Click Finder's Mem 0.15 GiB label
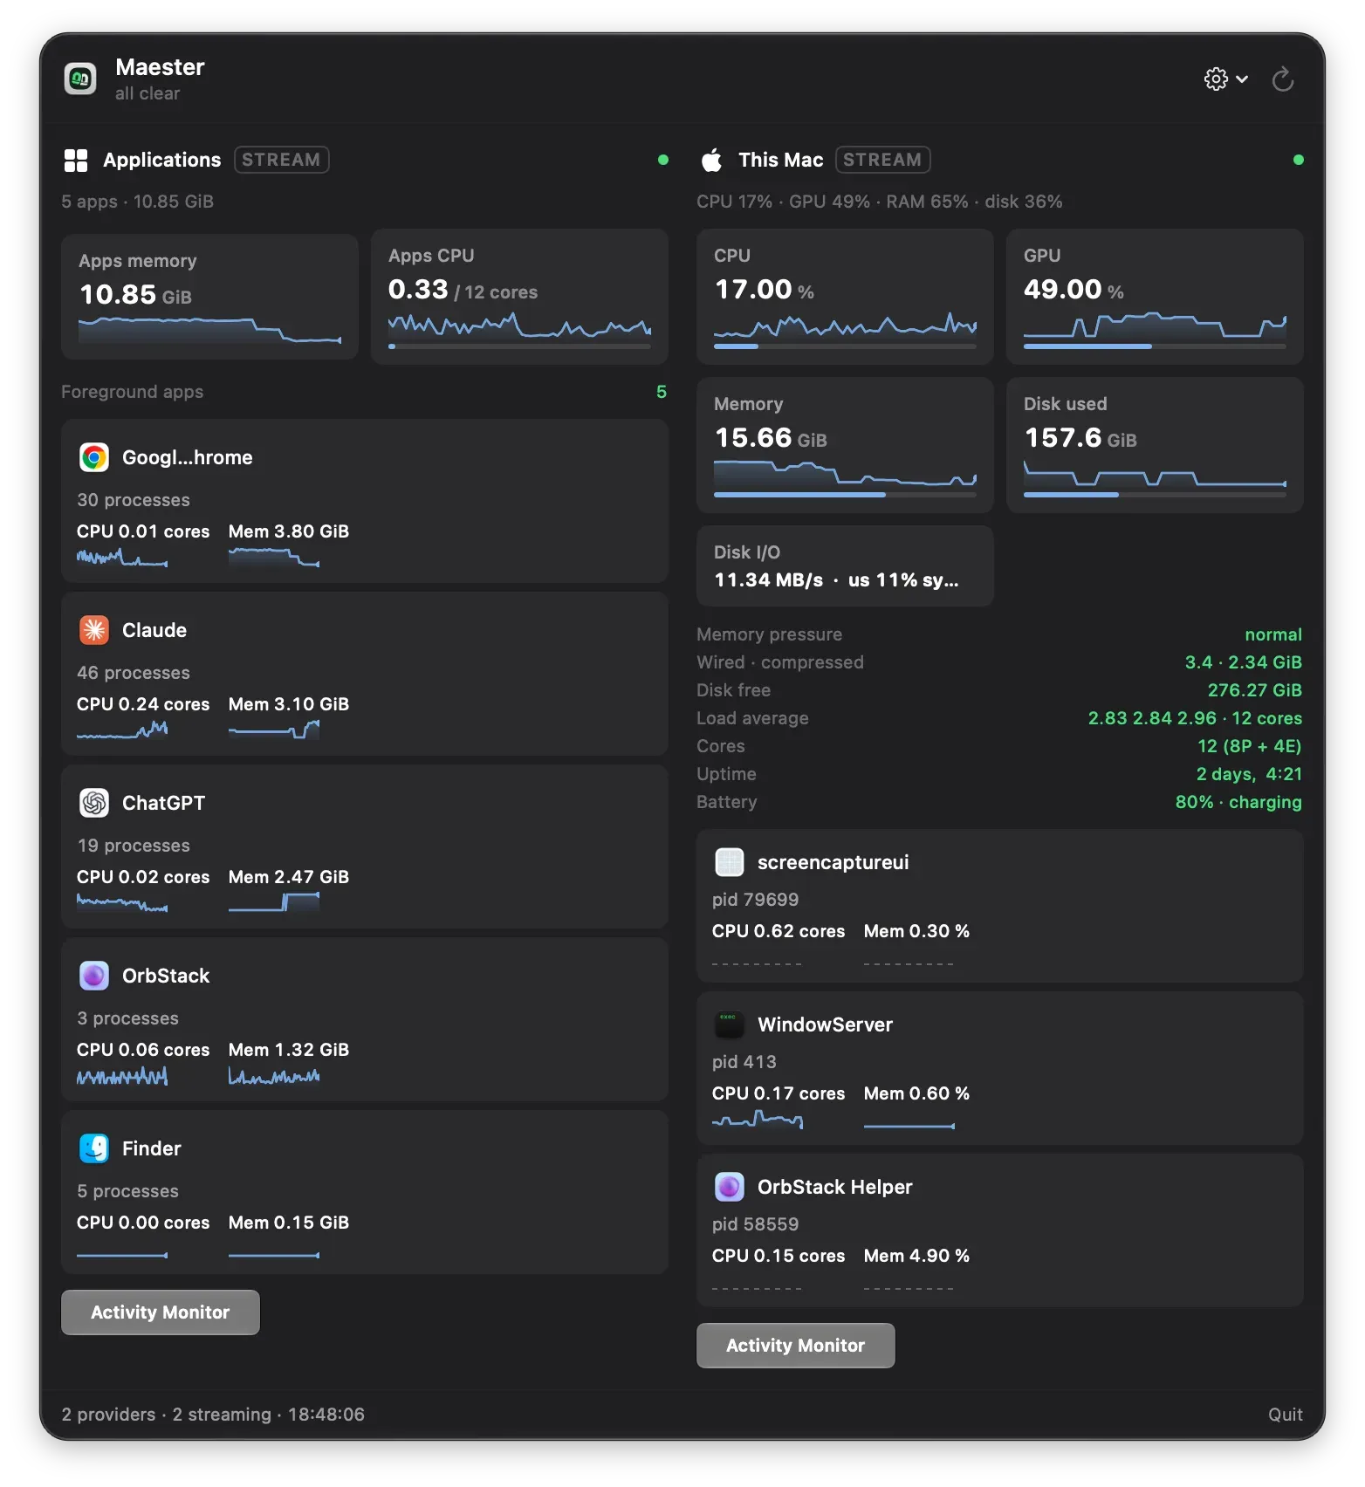The image size is (1365, 1487). coord(289,1223)
